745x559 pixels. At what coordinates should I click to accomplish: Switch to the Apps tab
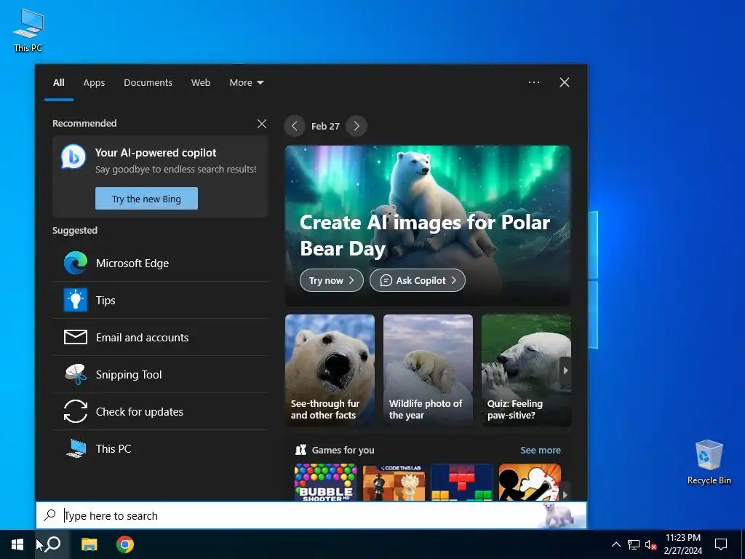(x=94, y=83)
